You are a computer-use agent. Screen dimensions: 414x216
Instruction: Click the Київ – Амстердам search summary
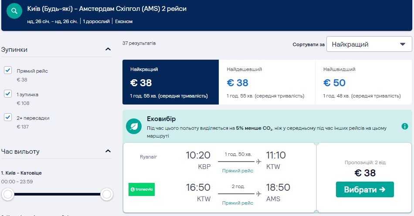[107, 9]
